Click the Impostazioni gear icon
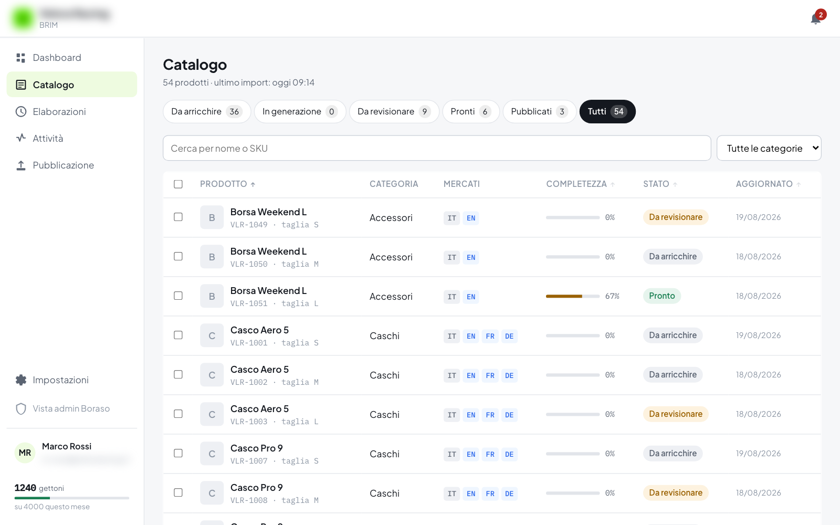The width and height of the screenshot is (840, 525). coord(21,380)
